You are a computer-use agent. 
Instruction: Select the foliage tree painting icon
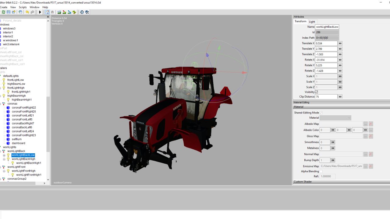click(74, 12)
